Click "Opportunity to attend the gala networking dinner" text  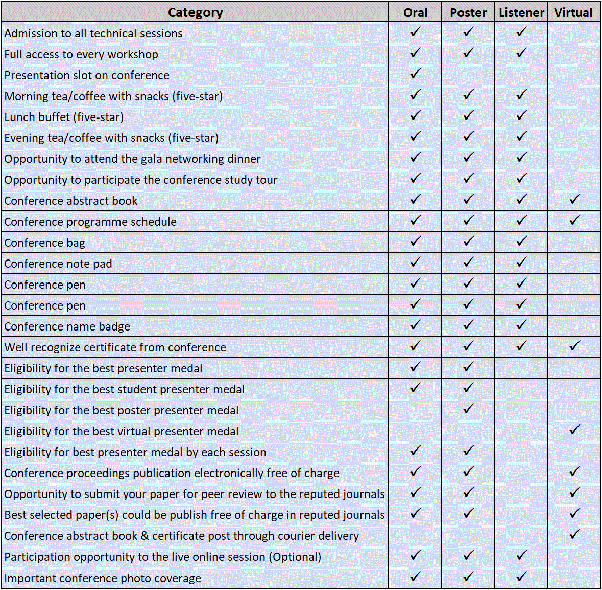[x=132, y=159]
